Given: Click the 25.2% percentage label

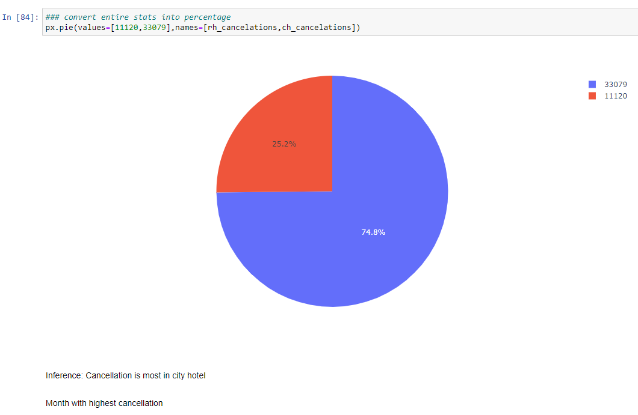Looking at the screenshot, I should tap(284, 144).
